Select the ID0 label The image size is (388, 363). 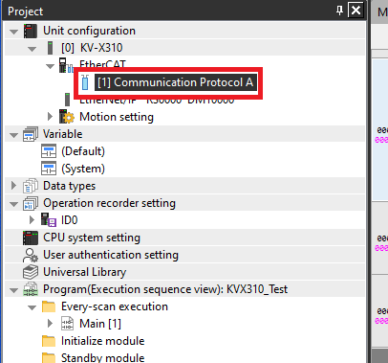tap(70, 220)
